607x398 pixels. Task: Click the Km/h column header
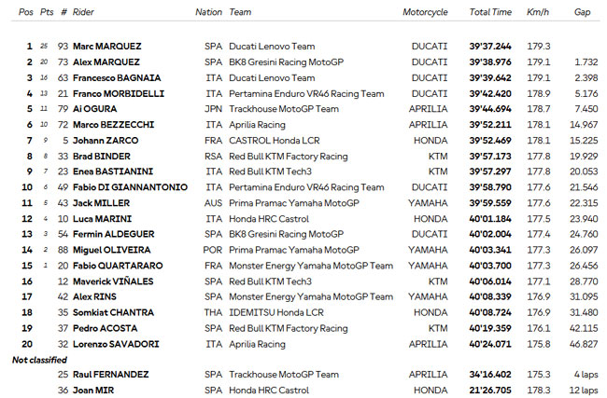537,12
